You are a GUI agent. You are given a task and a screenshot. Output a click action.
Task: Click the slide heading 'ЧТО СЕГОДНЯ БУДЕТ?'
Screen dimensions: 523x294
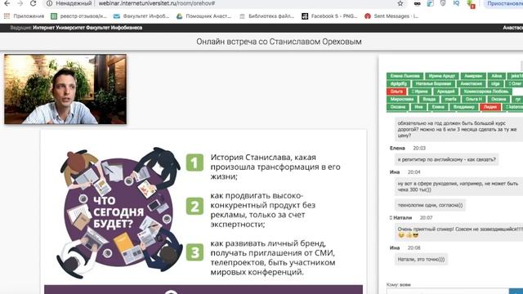(x=118, y=212)
